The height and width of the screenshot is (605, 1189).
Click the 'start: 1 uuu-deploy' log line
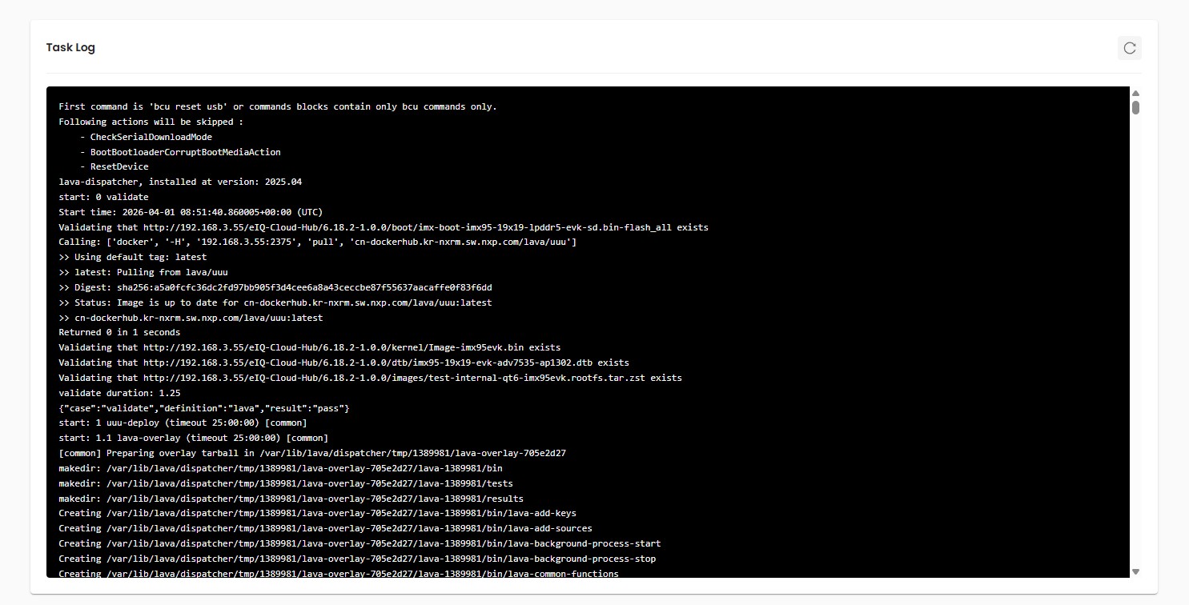(x=183, y=423)
